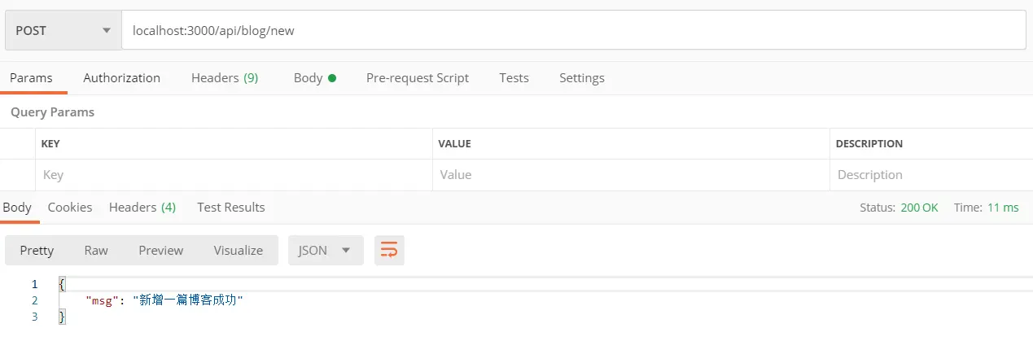
Task: Select the Visualize response view
Action: click(239, 251)
